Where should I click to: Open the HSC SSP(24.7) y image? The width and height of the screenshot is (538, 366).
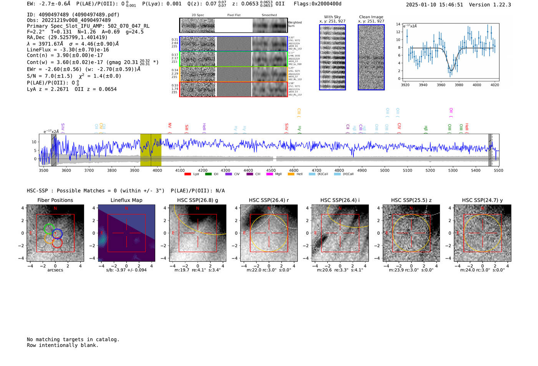(482, 233)
